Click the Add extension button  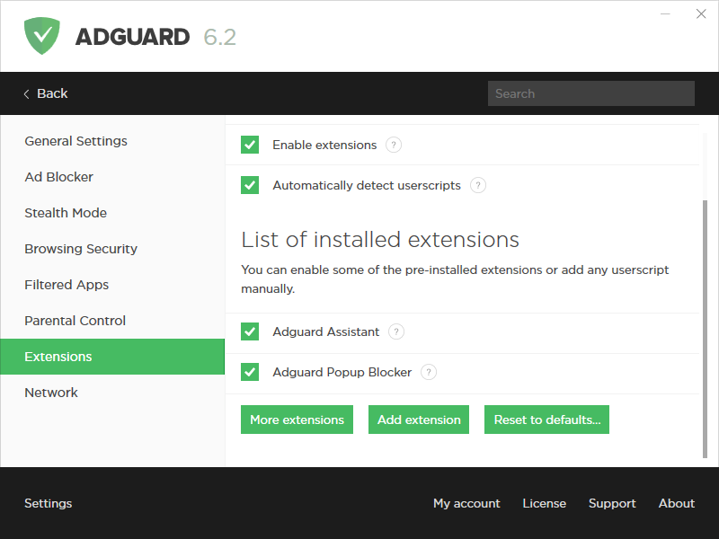(x=419, y=420)
